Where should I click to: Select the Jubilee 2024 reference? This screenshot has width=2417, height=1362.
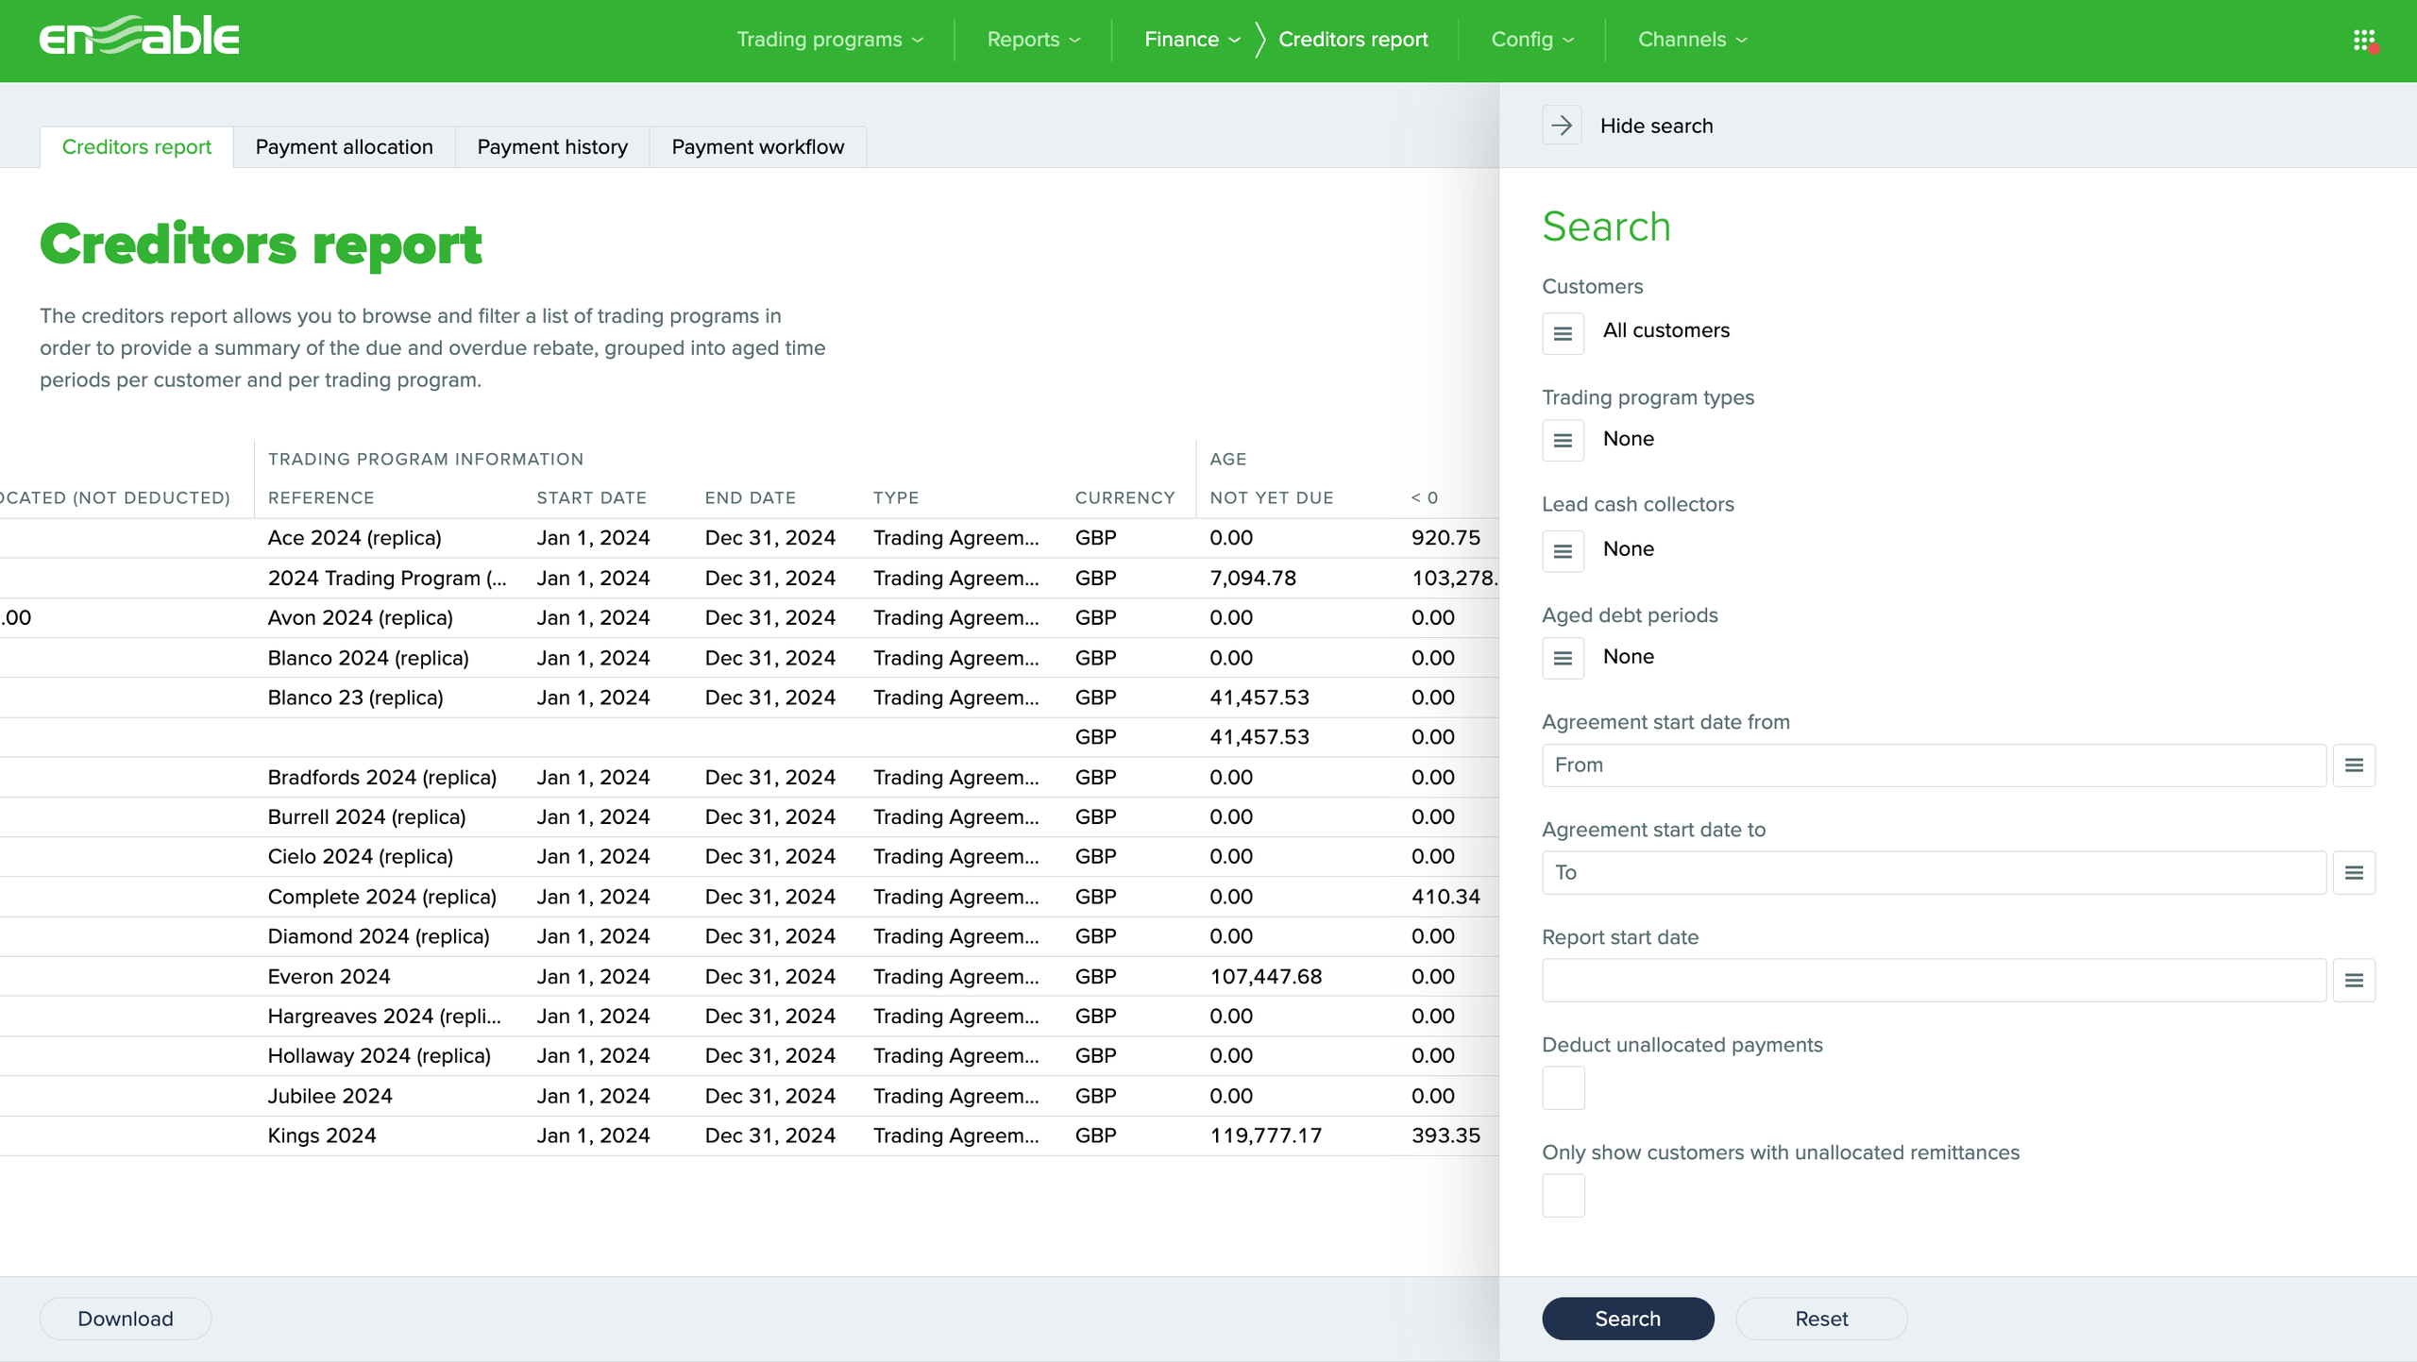330,1097
